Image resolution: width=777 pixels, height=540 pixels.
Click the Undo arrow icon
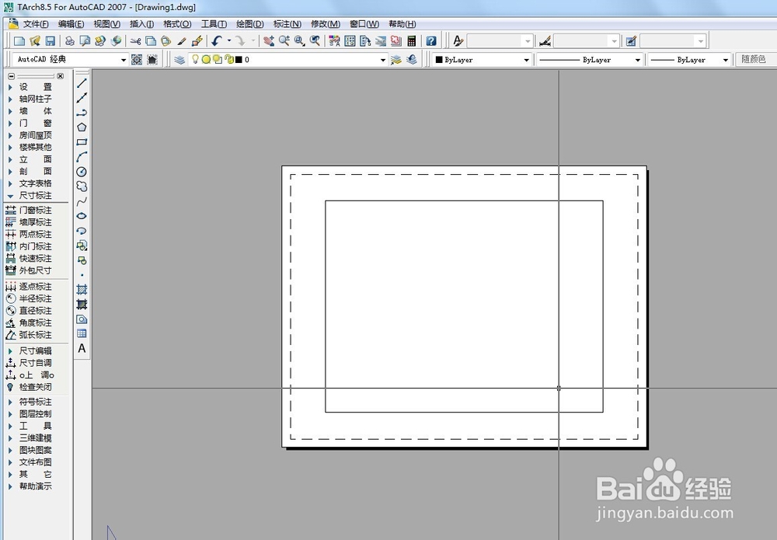(x=217, y=40)
